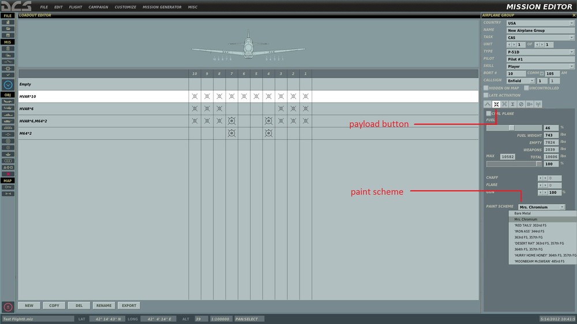Click the Pilot name input field
Image resolution: width=577 pixels, height=324 pixels.
tap(540, 59)
